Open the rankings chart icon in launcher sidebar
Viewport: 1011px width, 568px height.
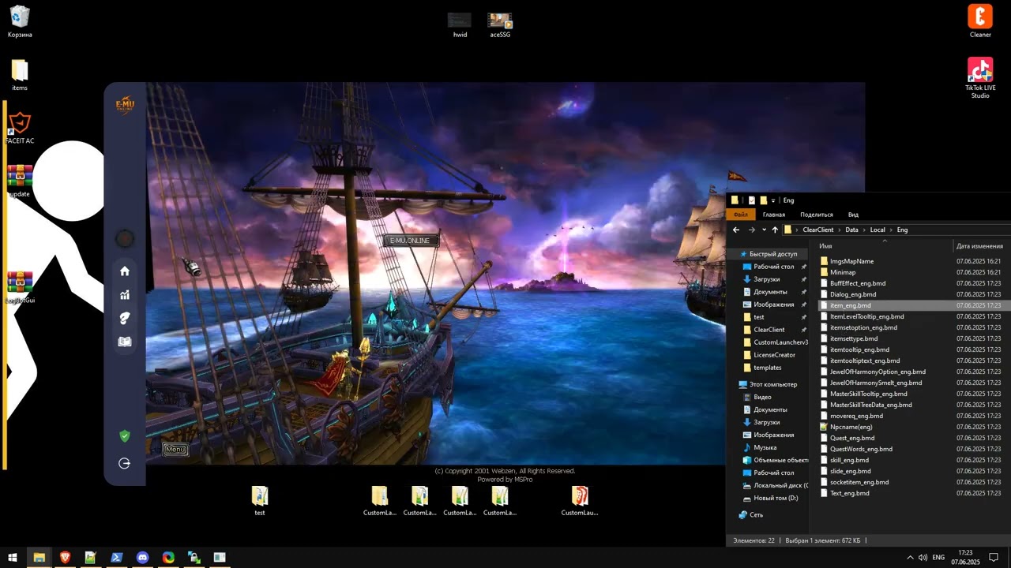tap(125, 295)
